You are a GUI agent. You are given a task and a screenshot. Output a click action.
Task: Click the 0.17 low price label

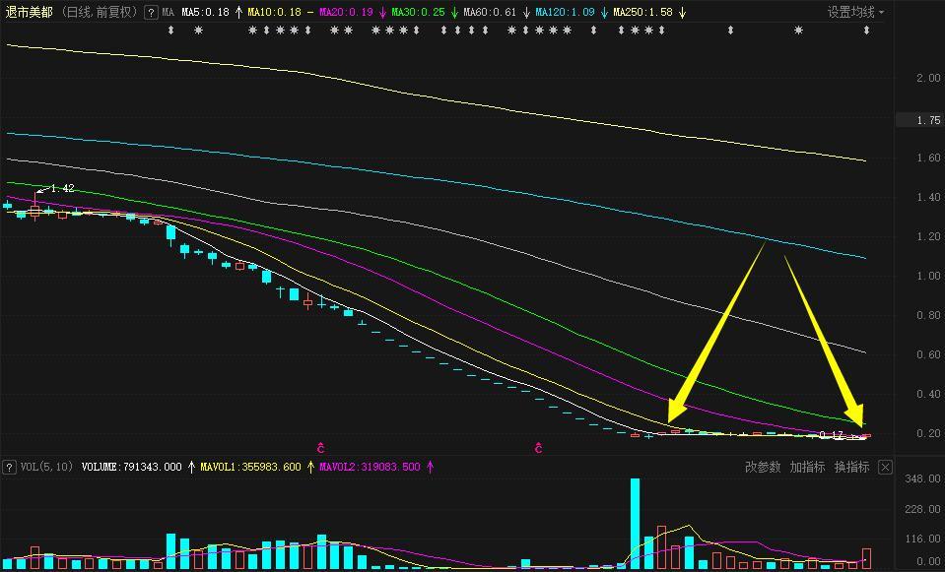tap(832, 435)
